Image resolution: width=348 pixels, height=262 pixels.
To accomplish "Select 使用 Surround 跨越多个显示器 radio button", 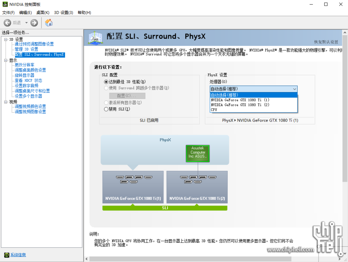I will pos(106,88).
